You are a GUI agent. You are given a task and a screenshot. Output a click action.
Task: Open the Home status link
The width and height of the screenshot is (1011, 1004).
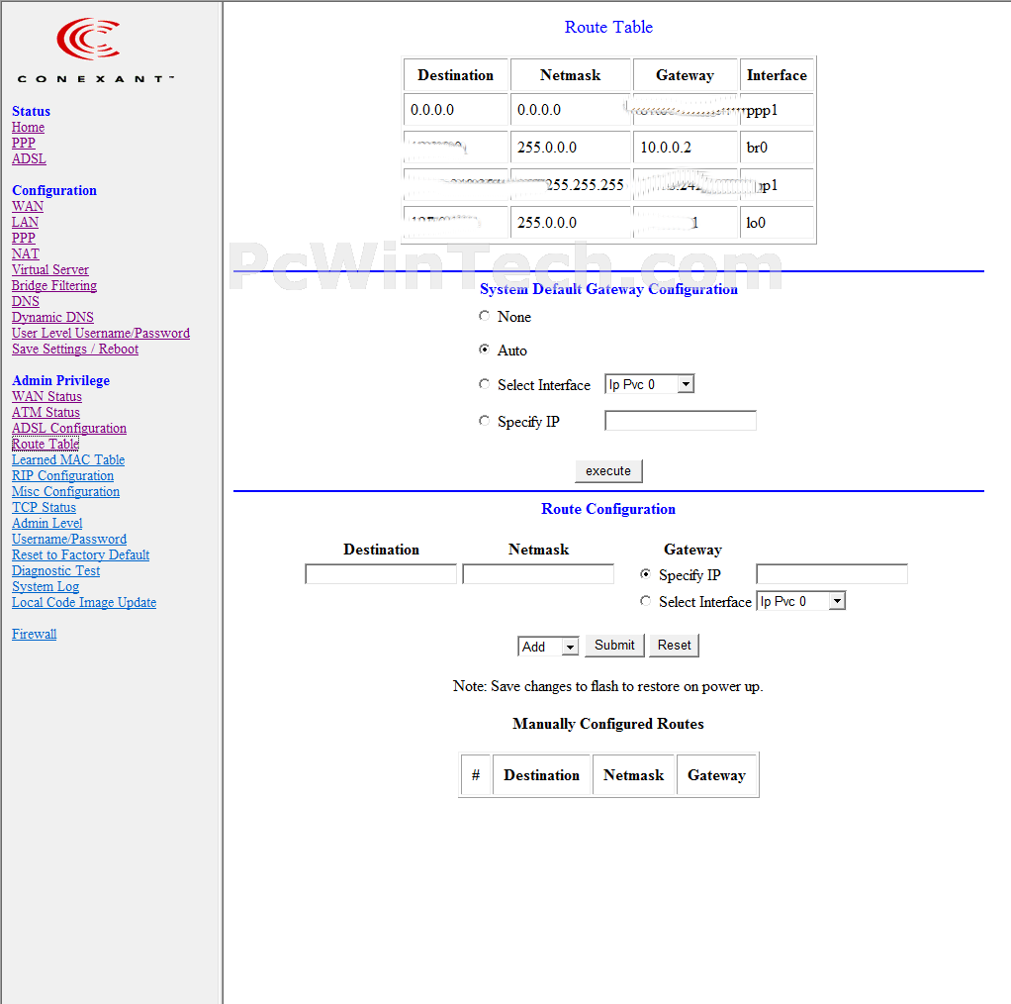(28, 127)
